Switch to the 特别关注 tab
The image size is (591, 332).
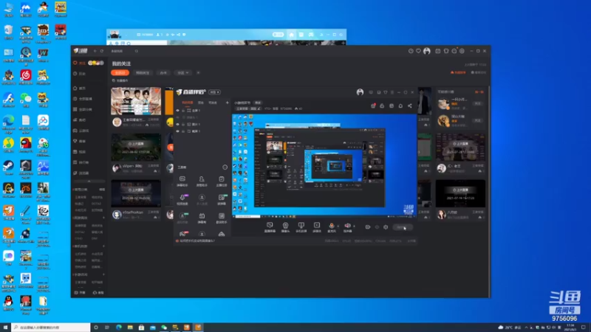[143, 72]
